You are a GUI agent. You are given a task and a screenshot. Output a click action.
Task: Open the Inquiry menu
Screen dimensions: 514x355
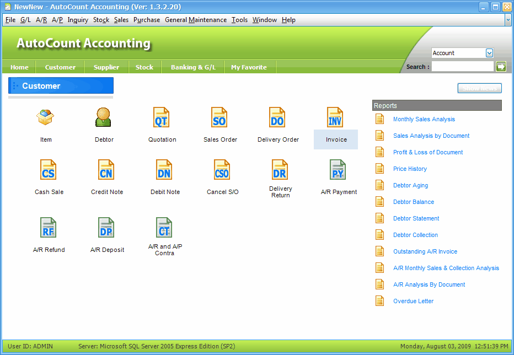tap(78, 20)
